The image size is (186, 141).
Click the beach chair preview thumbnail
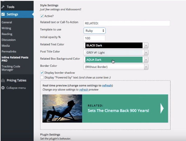tap(62, 108)
